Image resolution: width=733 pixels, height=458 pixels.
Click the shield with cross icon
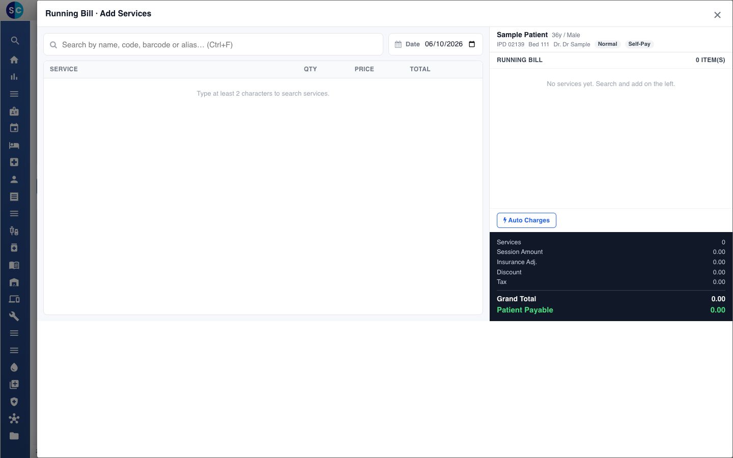coord(14,402)
